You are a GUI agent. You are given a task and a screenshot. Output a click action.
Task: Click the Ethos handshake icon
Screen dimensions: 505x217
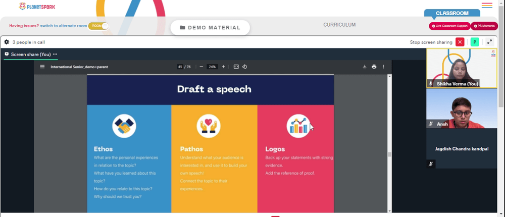point(124,126)
